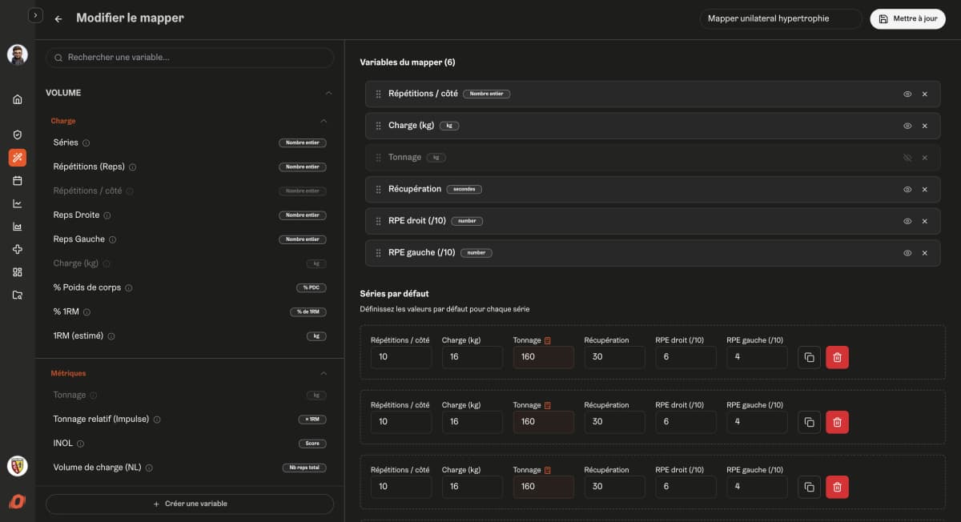
Task: Show info for Reps Droite variable
Action: [107, 215]
